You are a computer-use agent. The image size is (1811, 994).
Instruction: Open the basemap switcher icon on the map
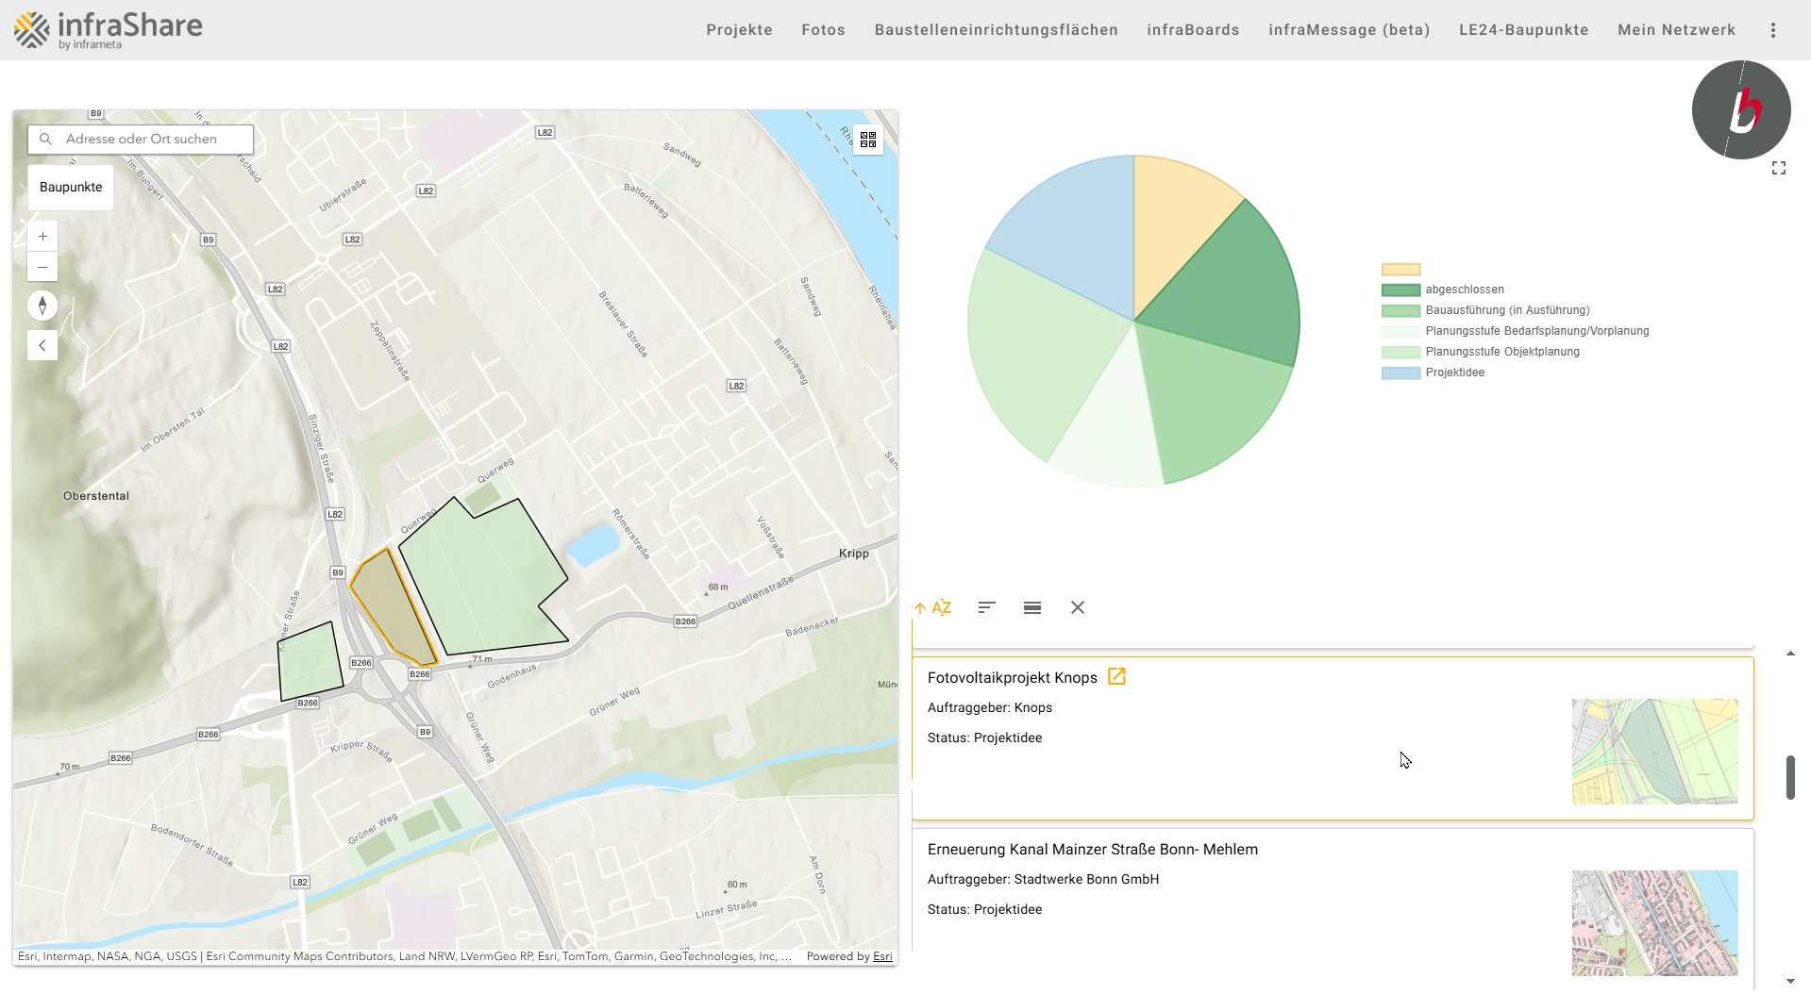click(867, 140)
